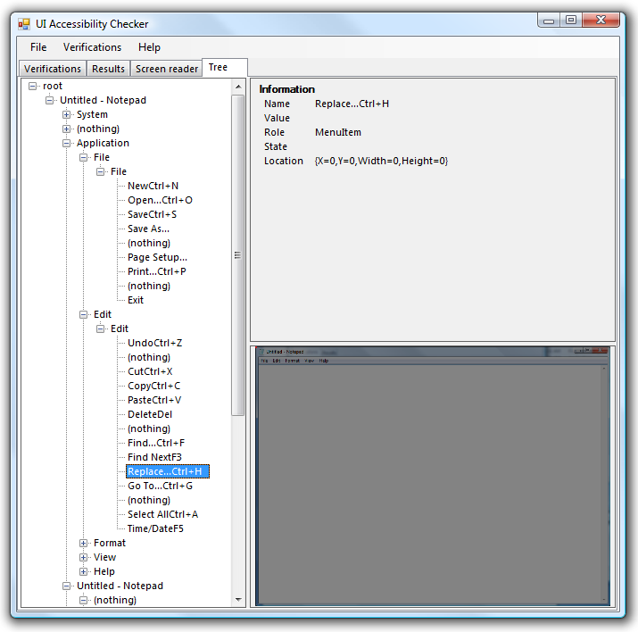The height and width of the screenshot is (632, 638).
Task: Collapse the Application tree node
Action: tap(67, 144)
